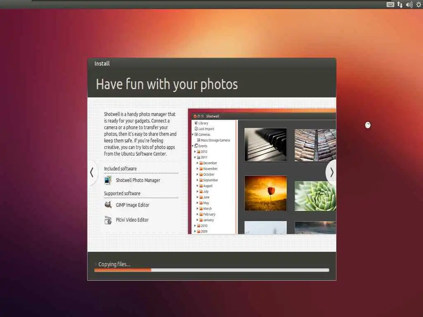Select the January folder
This screenshot has width=423, height=317.
click(x=207, y=220)
